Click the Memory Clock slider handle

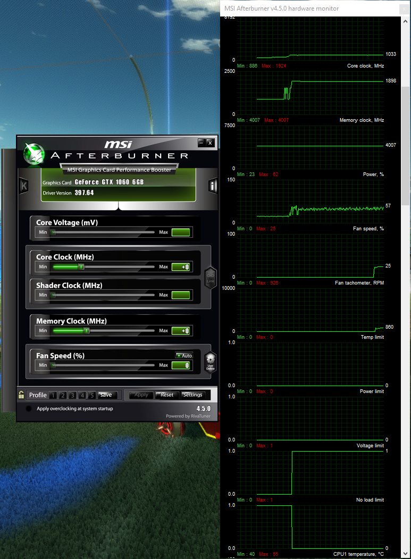(86, 330)
